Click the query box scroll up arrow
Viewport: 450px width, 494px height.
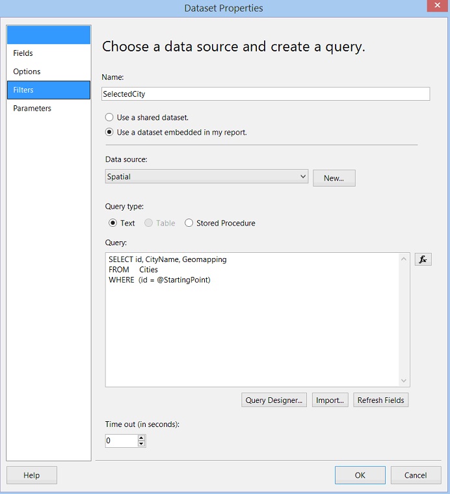click(404, 259)
